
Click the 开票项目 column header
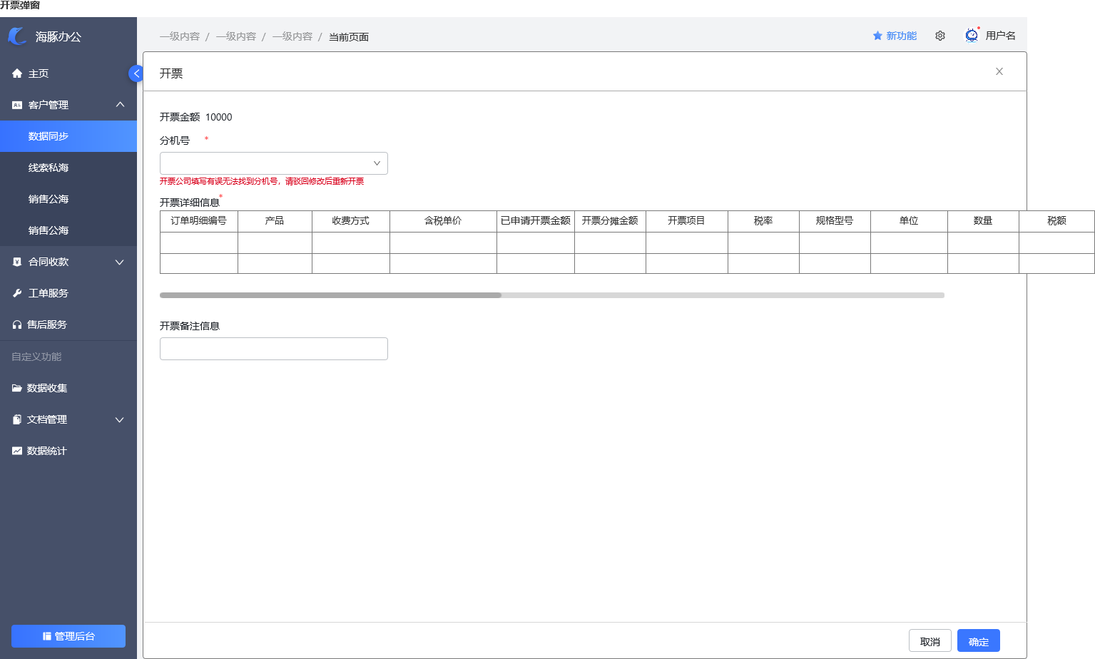687,221
